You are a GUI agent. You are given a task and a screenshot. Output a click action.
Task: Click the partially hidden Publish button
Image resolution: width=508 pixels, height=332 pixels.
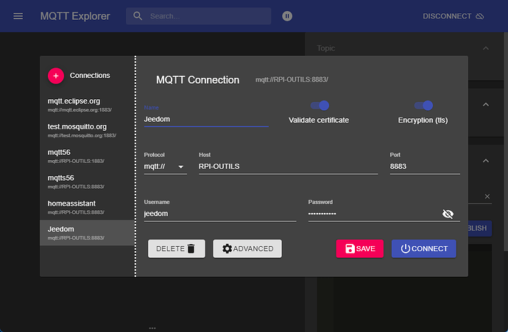coord(480,228)
